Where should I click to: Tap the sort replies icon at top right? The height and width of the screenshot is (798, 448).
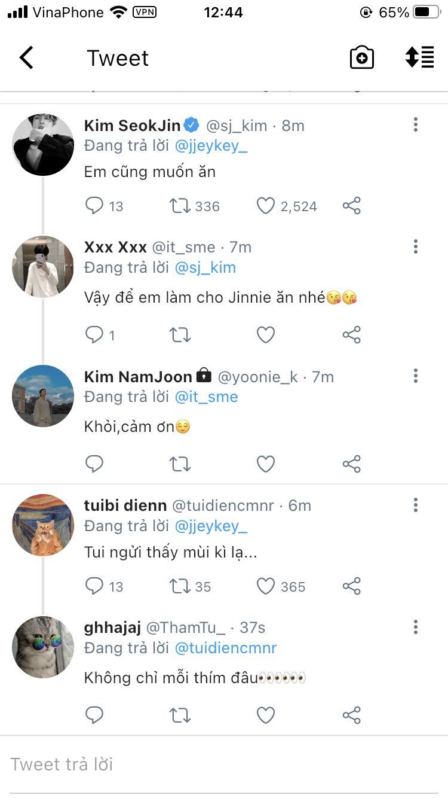tap(419, 57)
